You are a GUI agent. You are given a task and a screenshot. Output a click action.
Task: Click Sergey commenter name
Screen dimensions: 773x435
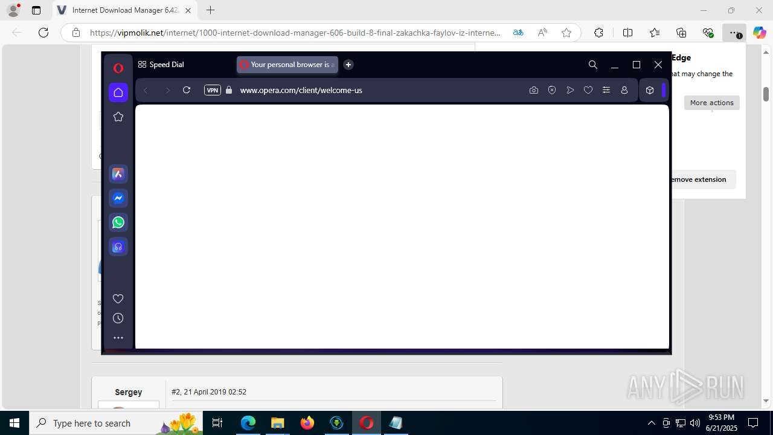[x=129, y=392]
